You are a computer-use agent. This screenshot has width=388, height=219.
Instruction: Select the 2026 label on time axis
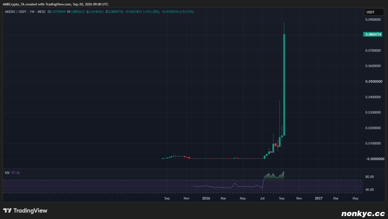click(206, 198)
